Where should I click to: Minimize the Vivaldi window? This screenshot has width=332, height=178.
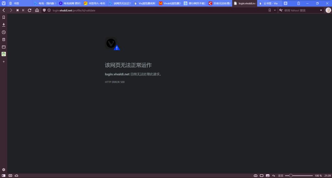pos(307,3)
